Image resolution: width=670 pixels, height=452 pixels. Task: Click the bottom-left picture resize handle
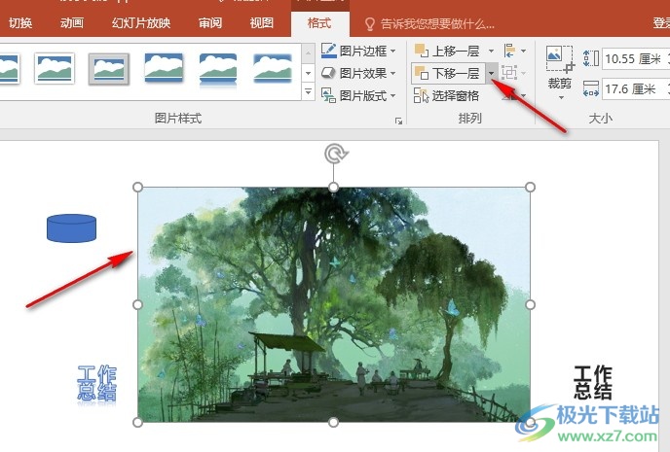(137, 423)
